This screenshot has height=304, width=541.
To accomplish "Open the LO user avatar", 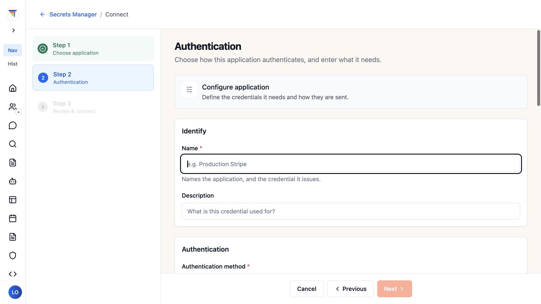I will tap(15, 292).
